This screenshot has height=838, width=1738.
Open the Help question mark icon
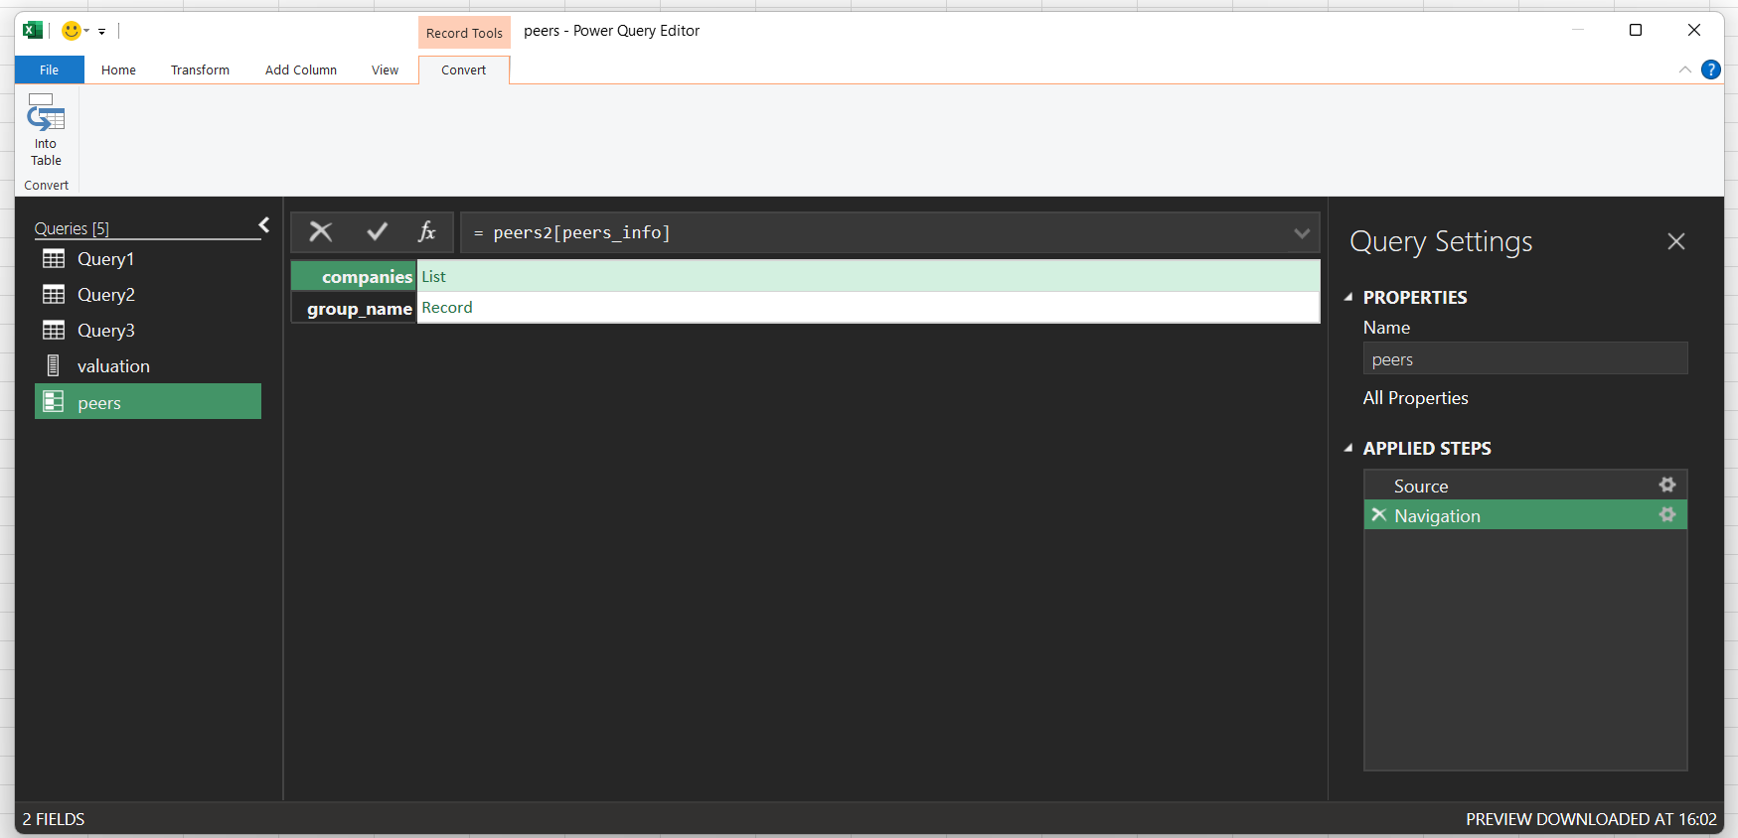coord(1710,70)
